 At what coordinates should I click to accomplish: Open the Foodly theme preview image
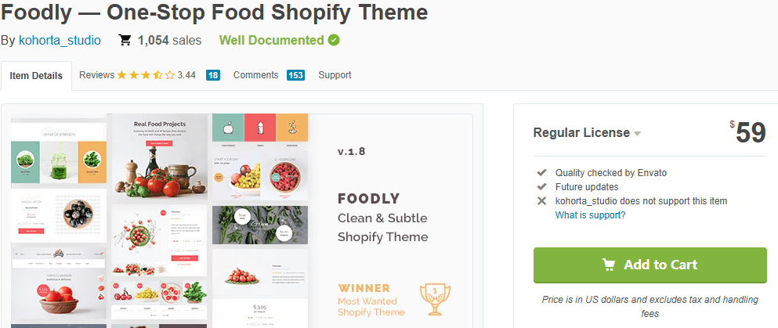(x=241, y=219)
